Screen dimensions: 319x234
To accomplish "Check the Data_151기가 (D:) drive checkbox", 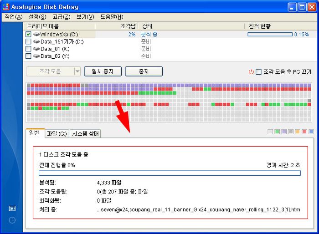I will click(x=28, y=42).
